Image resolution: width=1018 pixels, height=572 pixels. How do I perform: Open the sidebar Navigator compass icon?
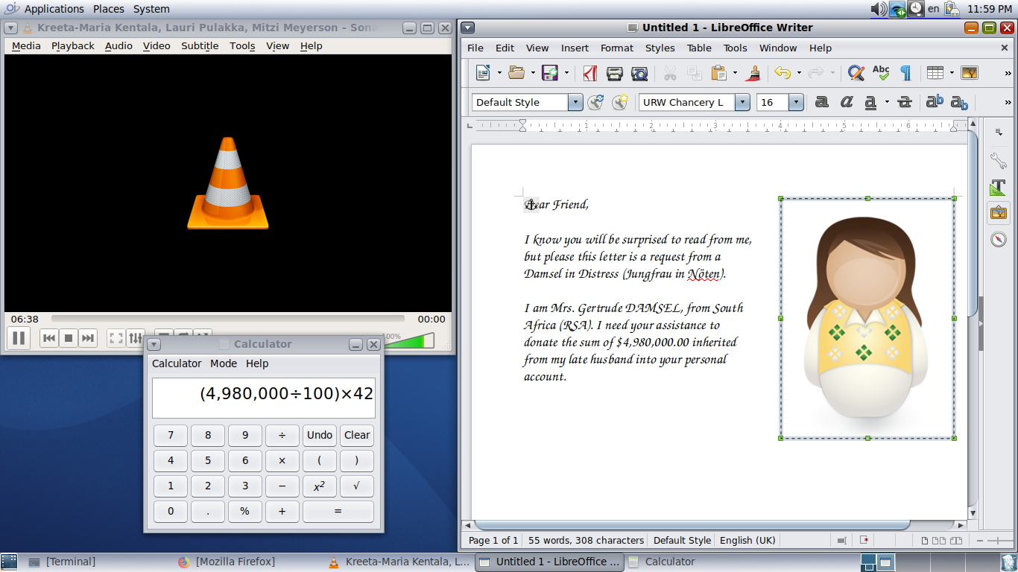pos(999,239)
